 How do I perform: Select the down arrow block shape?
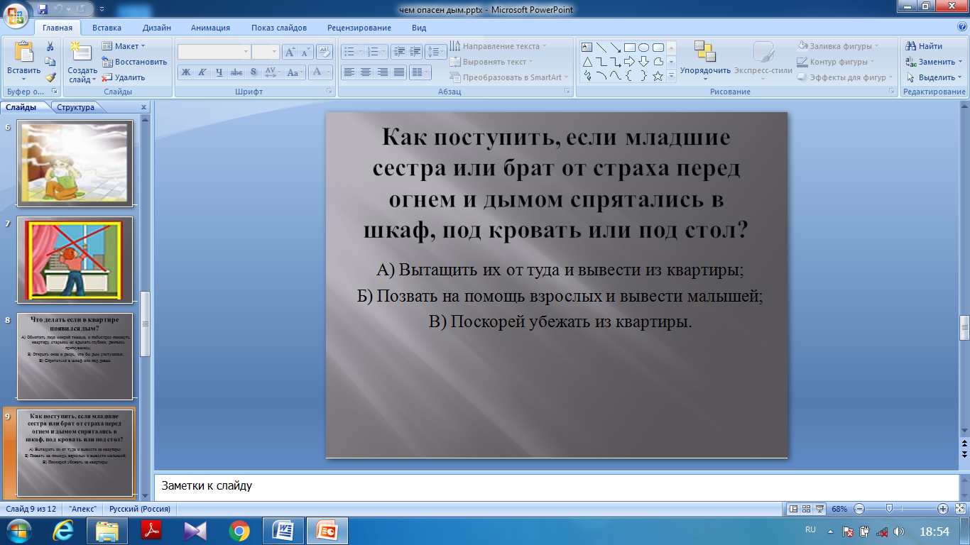(643, 62)
